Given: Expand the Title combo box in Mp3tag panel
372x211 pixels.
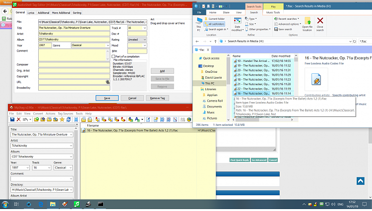Looking at the screenshot, I should [71, 135].
